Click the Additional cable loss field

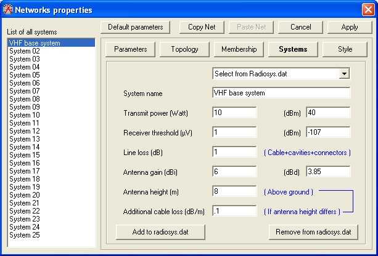[x=234, y=211]
